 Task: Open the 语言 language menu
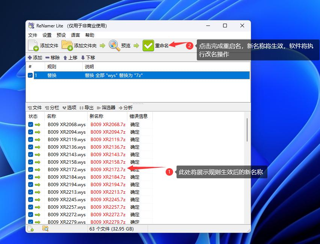pos(75,35)
